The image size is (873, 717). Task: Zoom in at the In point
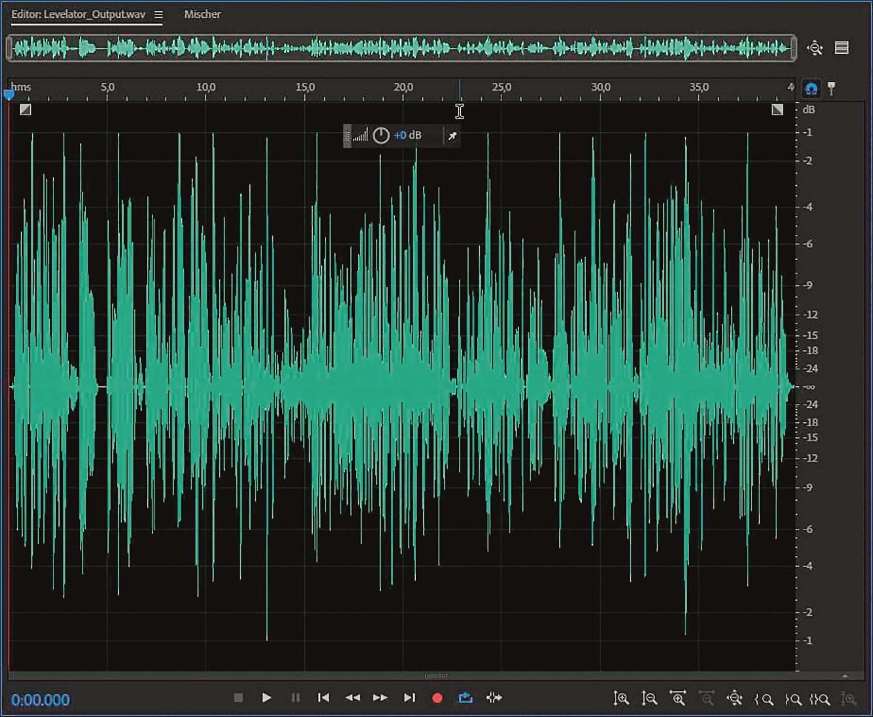pos(764,698)
